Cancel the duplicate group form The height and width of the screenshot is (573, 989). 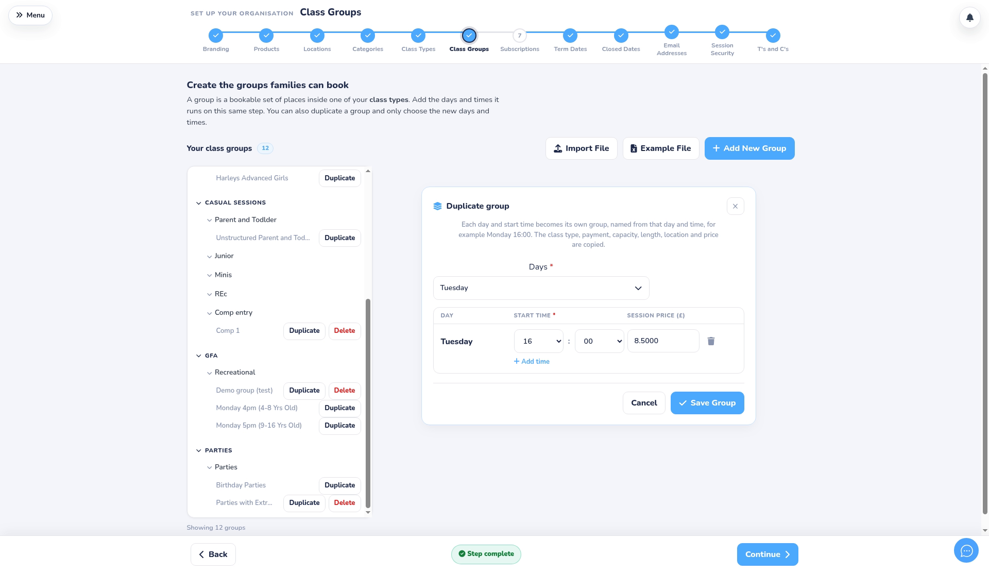(x=644, y=403)
